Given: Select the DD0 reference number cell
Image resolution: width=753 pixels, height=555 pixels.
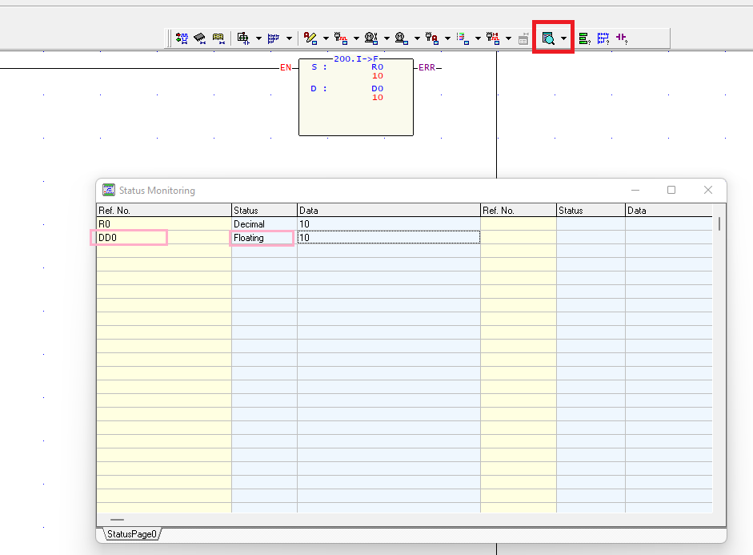Looking at the screenshot, I should 131,238.
